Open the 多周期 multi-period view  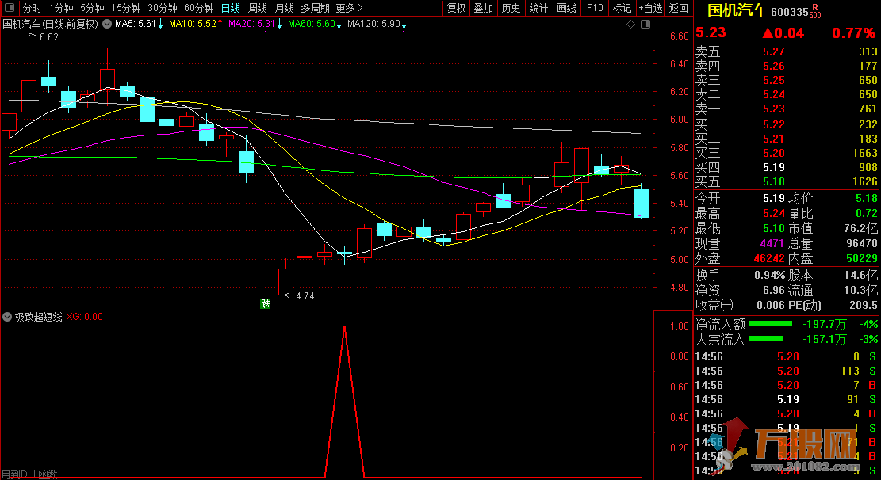315,8
